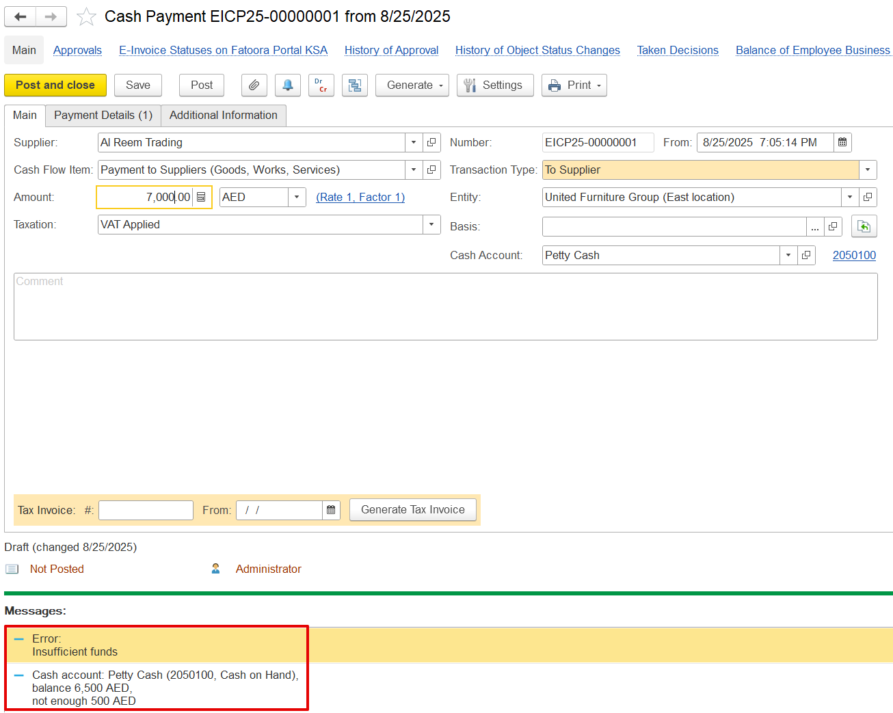893x713 pixels.
Task: Expand the Transaction Type dropdown
Action: (x=868, y=170)
